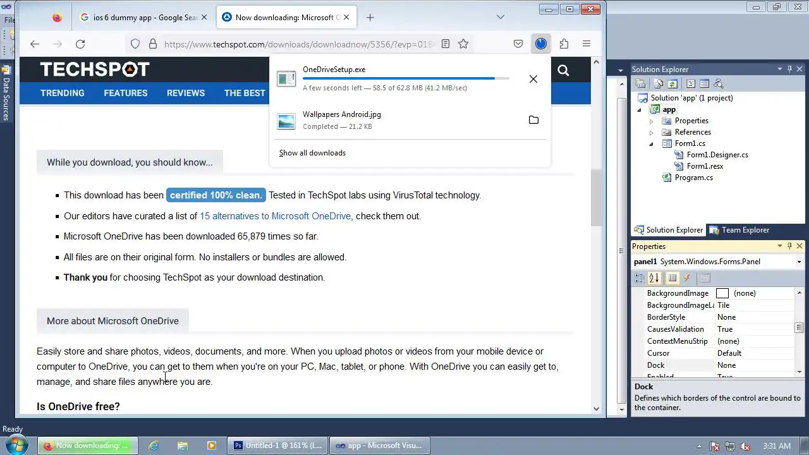This screenshot has width=809, height=455.
Task: Click View Code in Solution Explorer toolbar
Action: (691, 83)
